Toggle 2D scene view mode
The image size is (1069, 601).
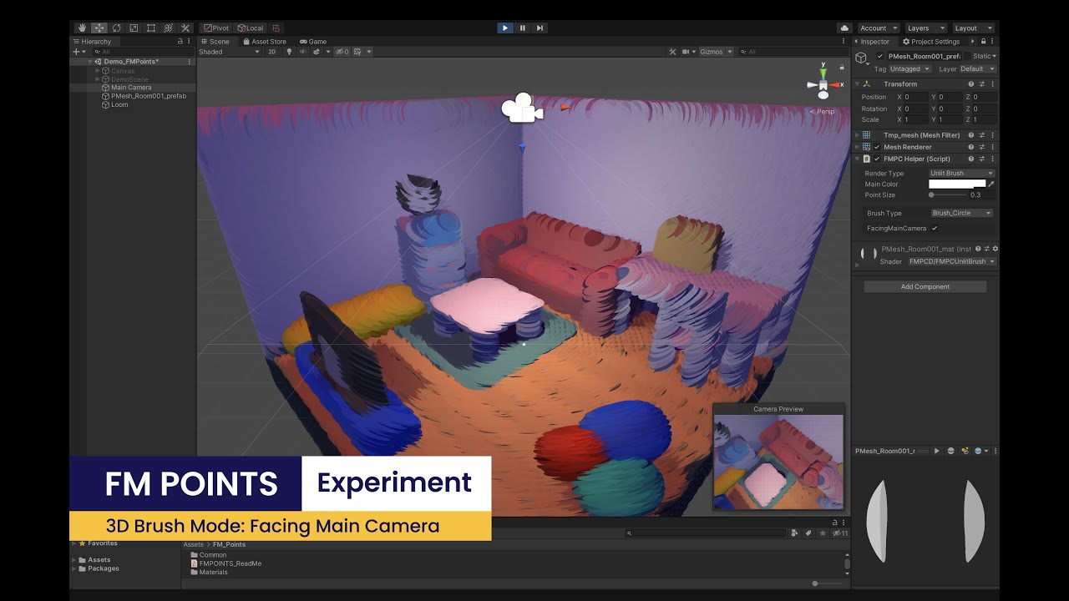pyautogui.click(x=271, y=52)
